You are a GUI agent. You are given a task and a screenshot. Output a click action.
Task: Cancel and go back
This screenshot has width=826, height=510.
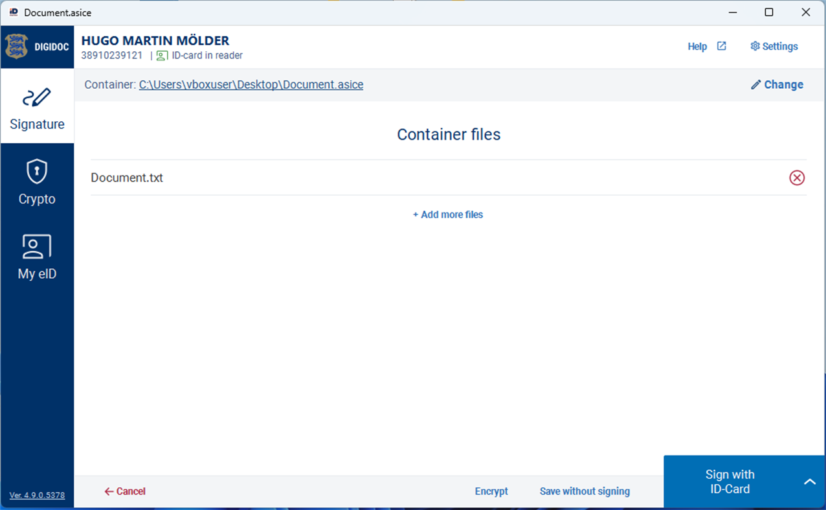click(125, 491)
